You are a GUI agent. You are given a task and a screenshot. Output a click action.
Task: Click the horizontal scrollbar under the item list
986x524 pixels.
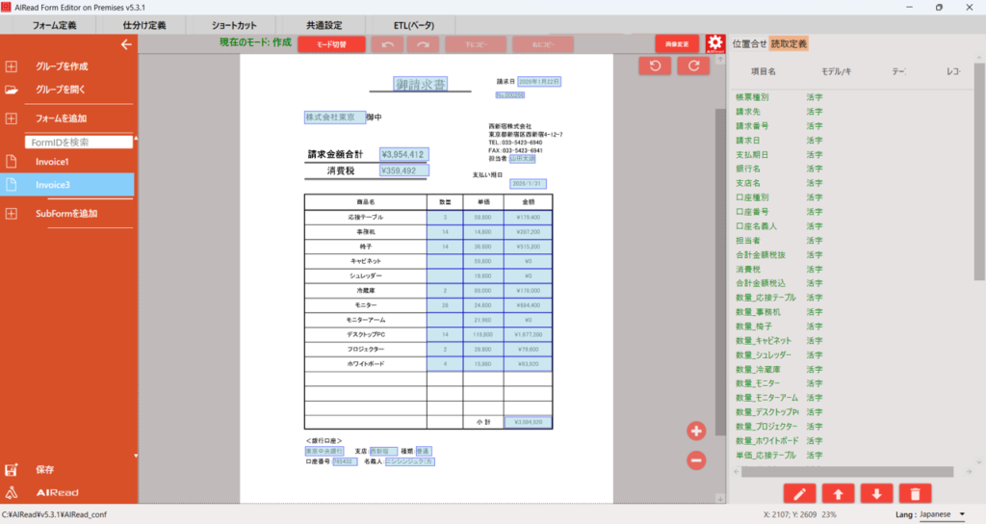(847, 471)
